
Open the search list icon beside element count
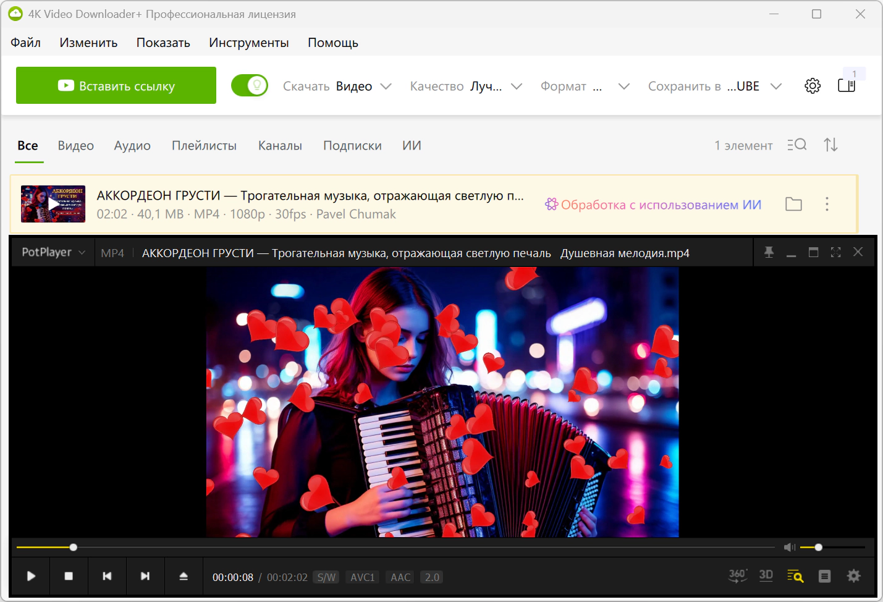pos(796,145)
